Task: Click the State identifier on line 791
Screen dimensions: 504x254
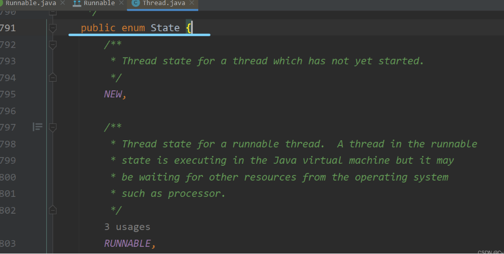Action: point(165,28)
